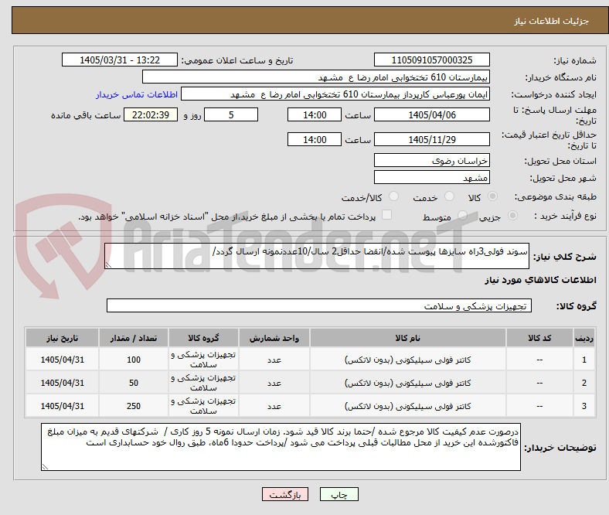Click the quantity cell 50
The image size is (609, 515).
coord(134,383)
